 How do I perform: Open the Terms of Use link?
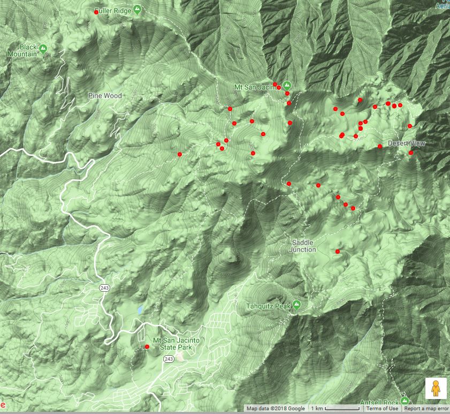click(x=382, y=409)
